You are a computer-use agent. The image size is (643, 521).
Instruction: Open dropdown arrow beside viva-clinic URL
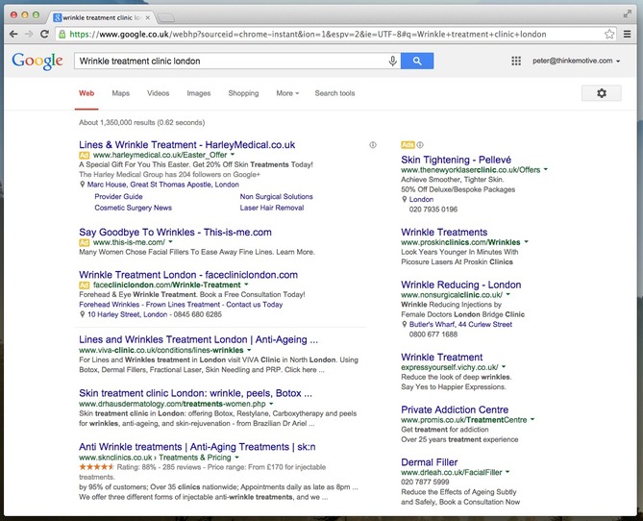point(249,350)
